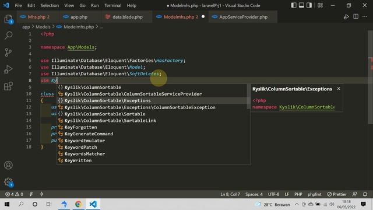Open editor More Actions ellipsis
Image resolution: width=373 pixels, height=210 pixels.
365,16
